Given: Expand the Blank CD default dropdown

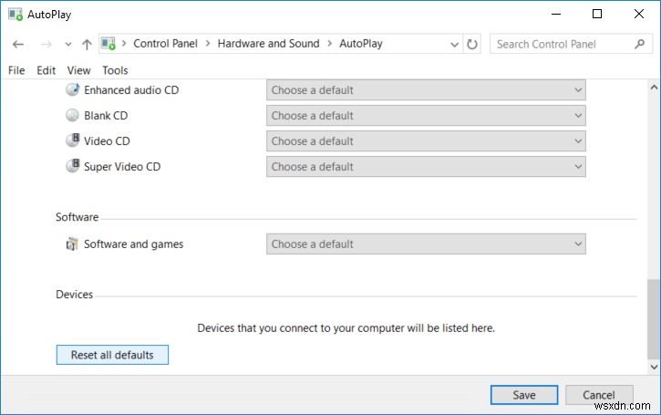Looking at the screenshot, I should [x=426, y=116].
